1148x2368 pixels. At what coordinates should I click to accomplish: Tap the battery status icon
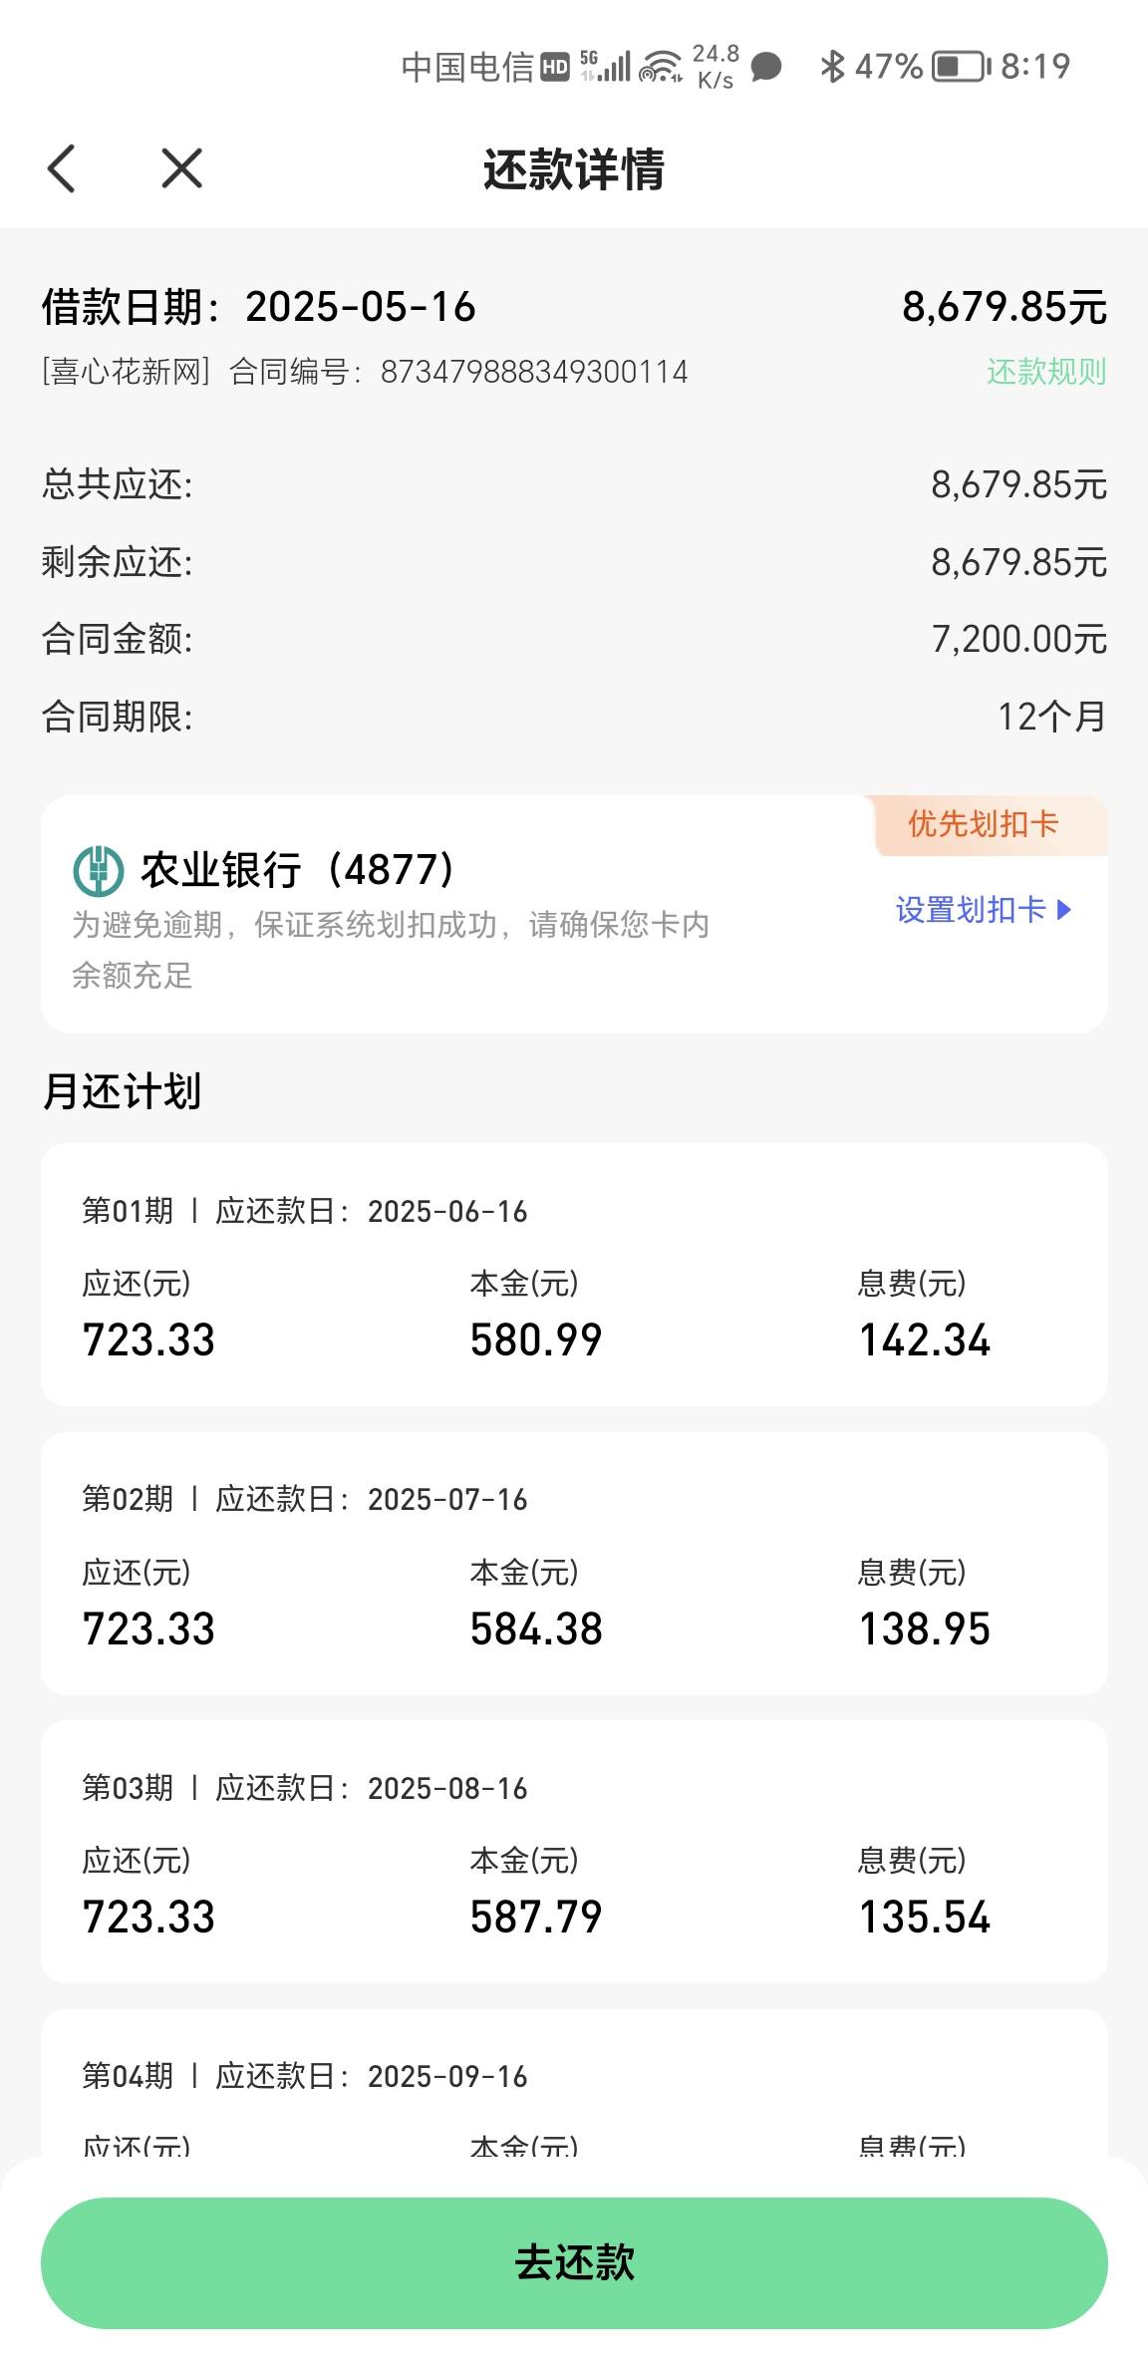tap(961, 67)
